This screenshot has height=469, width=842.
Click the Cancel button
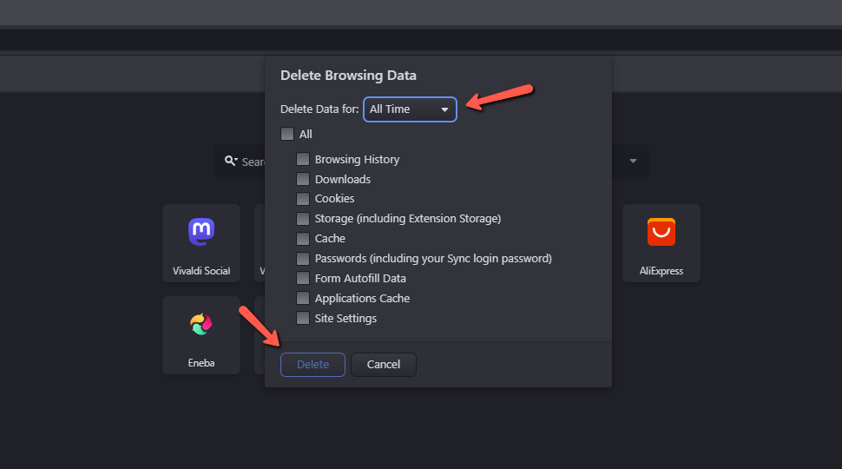click(x=384, y=364)
